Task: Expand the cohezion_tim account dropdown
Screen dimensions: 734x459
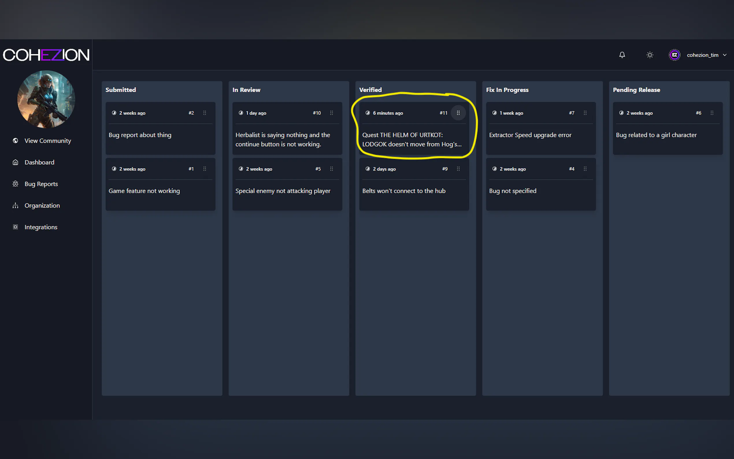Action: point(724,55)
